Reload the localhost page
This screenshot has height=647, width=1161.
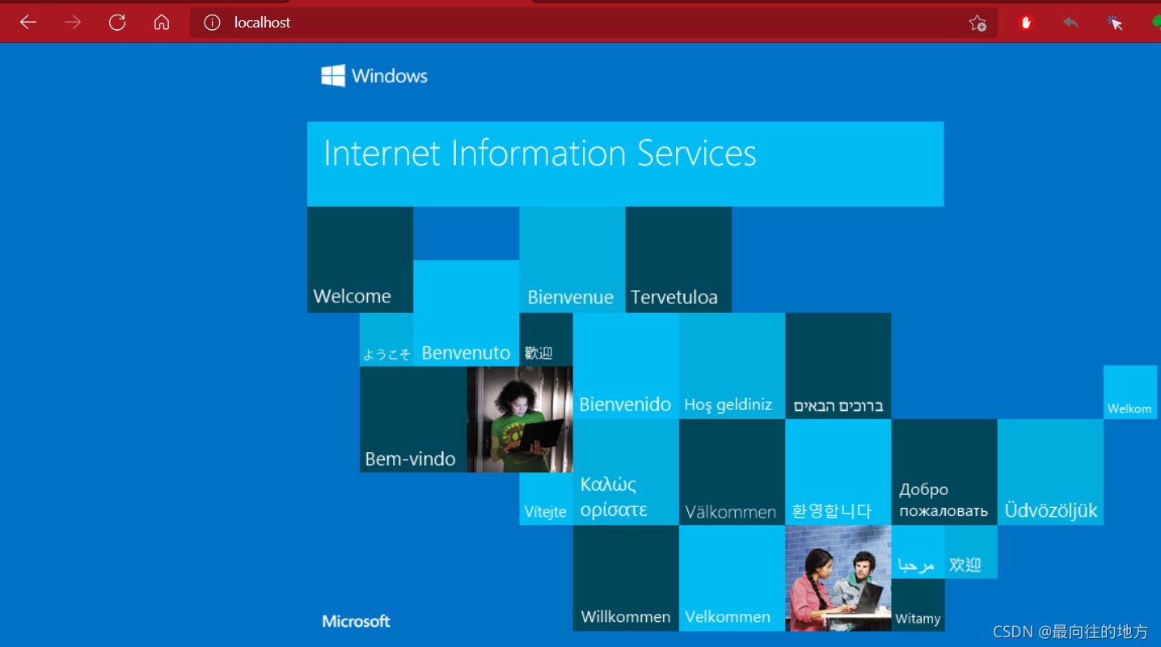coord(117,23)
